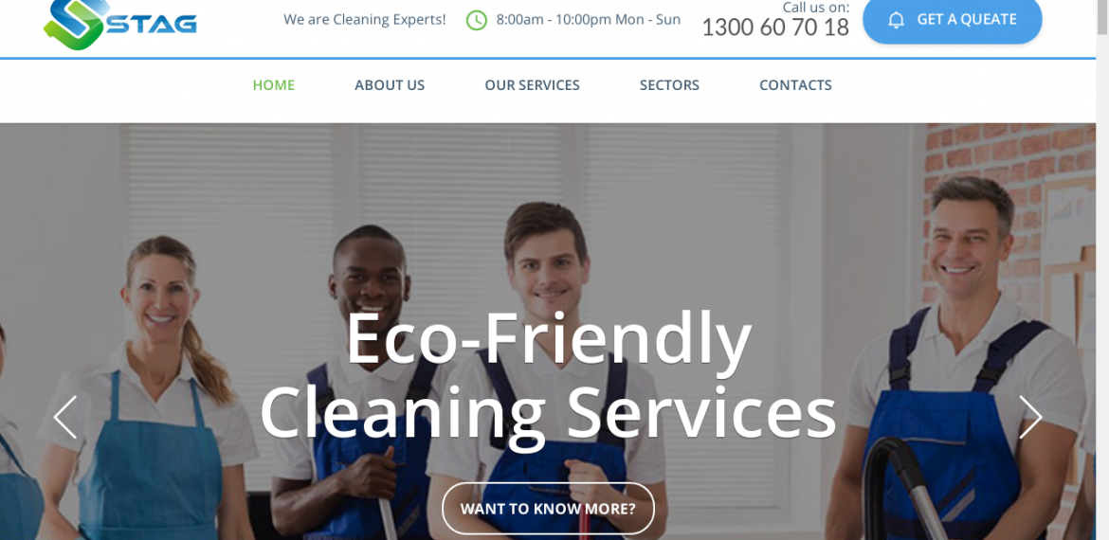Go to previous slide arrow

pyautogui.click(x=65, y=417)
